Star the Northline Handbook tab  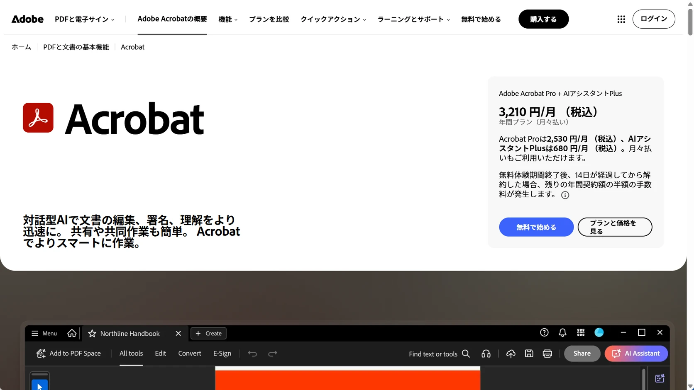click(92, 334)
